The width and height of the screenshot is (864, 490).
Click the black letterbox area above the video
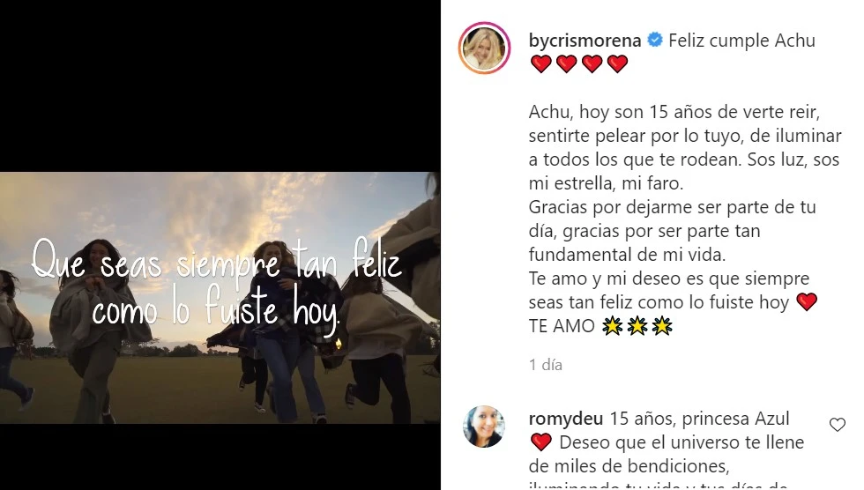[x=220, y=85]
